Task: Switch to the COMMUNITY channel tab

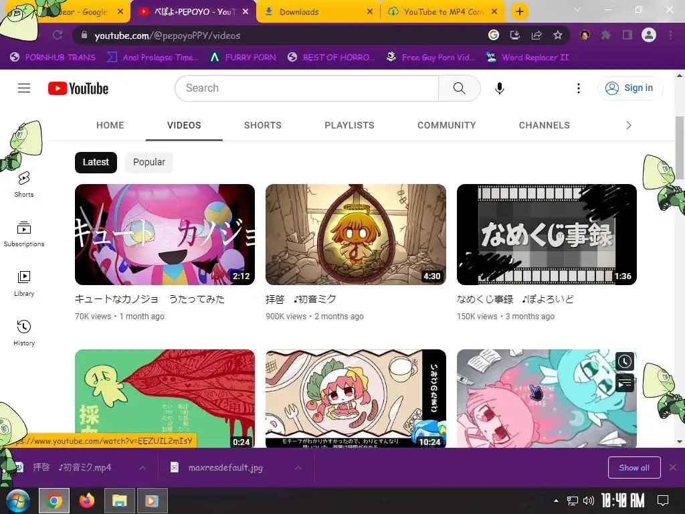Action: tap(446, 125)
